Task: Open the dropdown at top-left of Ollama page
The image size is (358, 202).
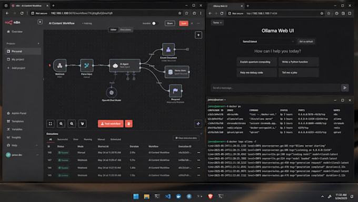Action: pyautogui.click(x=217, y=23)
